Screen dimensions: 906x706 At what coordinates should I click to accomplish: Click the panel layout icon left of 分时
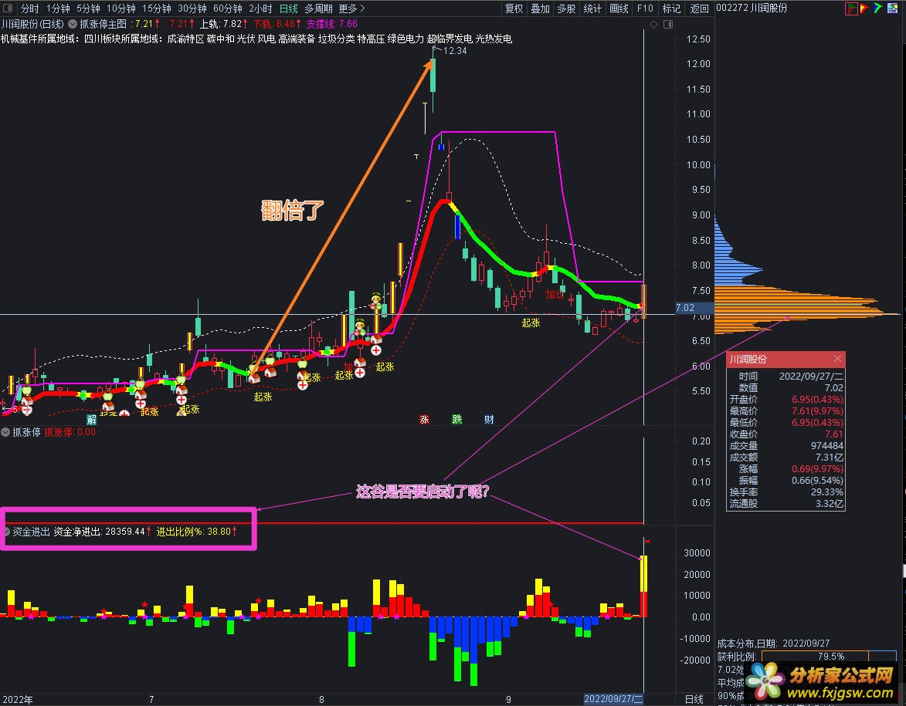8,8
